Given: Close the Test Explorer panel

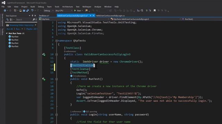Looking at the screenshot, I should click(35, 15).
